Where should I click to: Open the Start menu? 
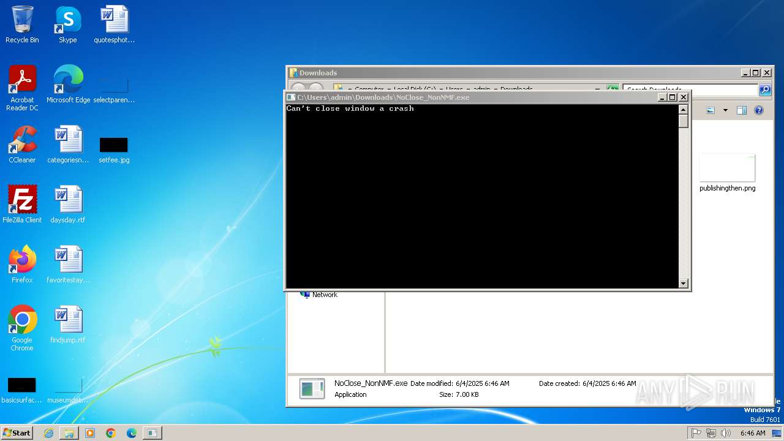(17, 433)
